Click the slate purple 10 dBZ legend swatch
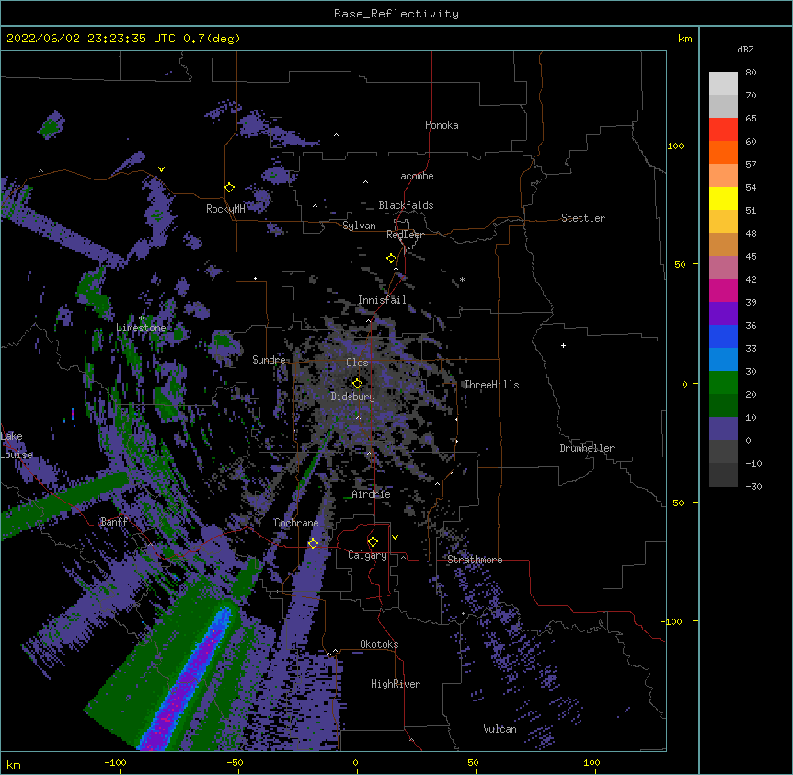The image size is (793, 775). click(x=723, y=429)
